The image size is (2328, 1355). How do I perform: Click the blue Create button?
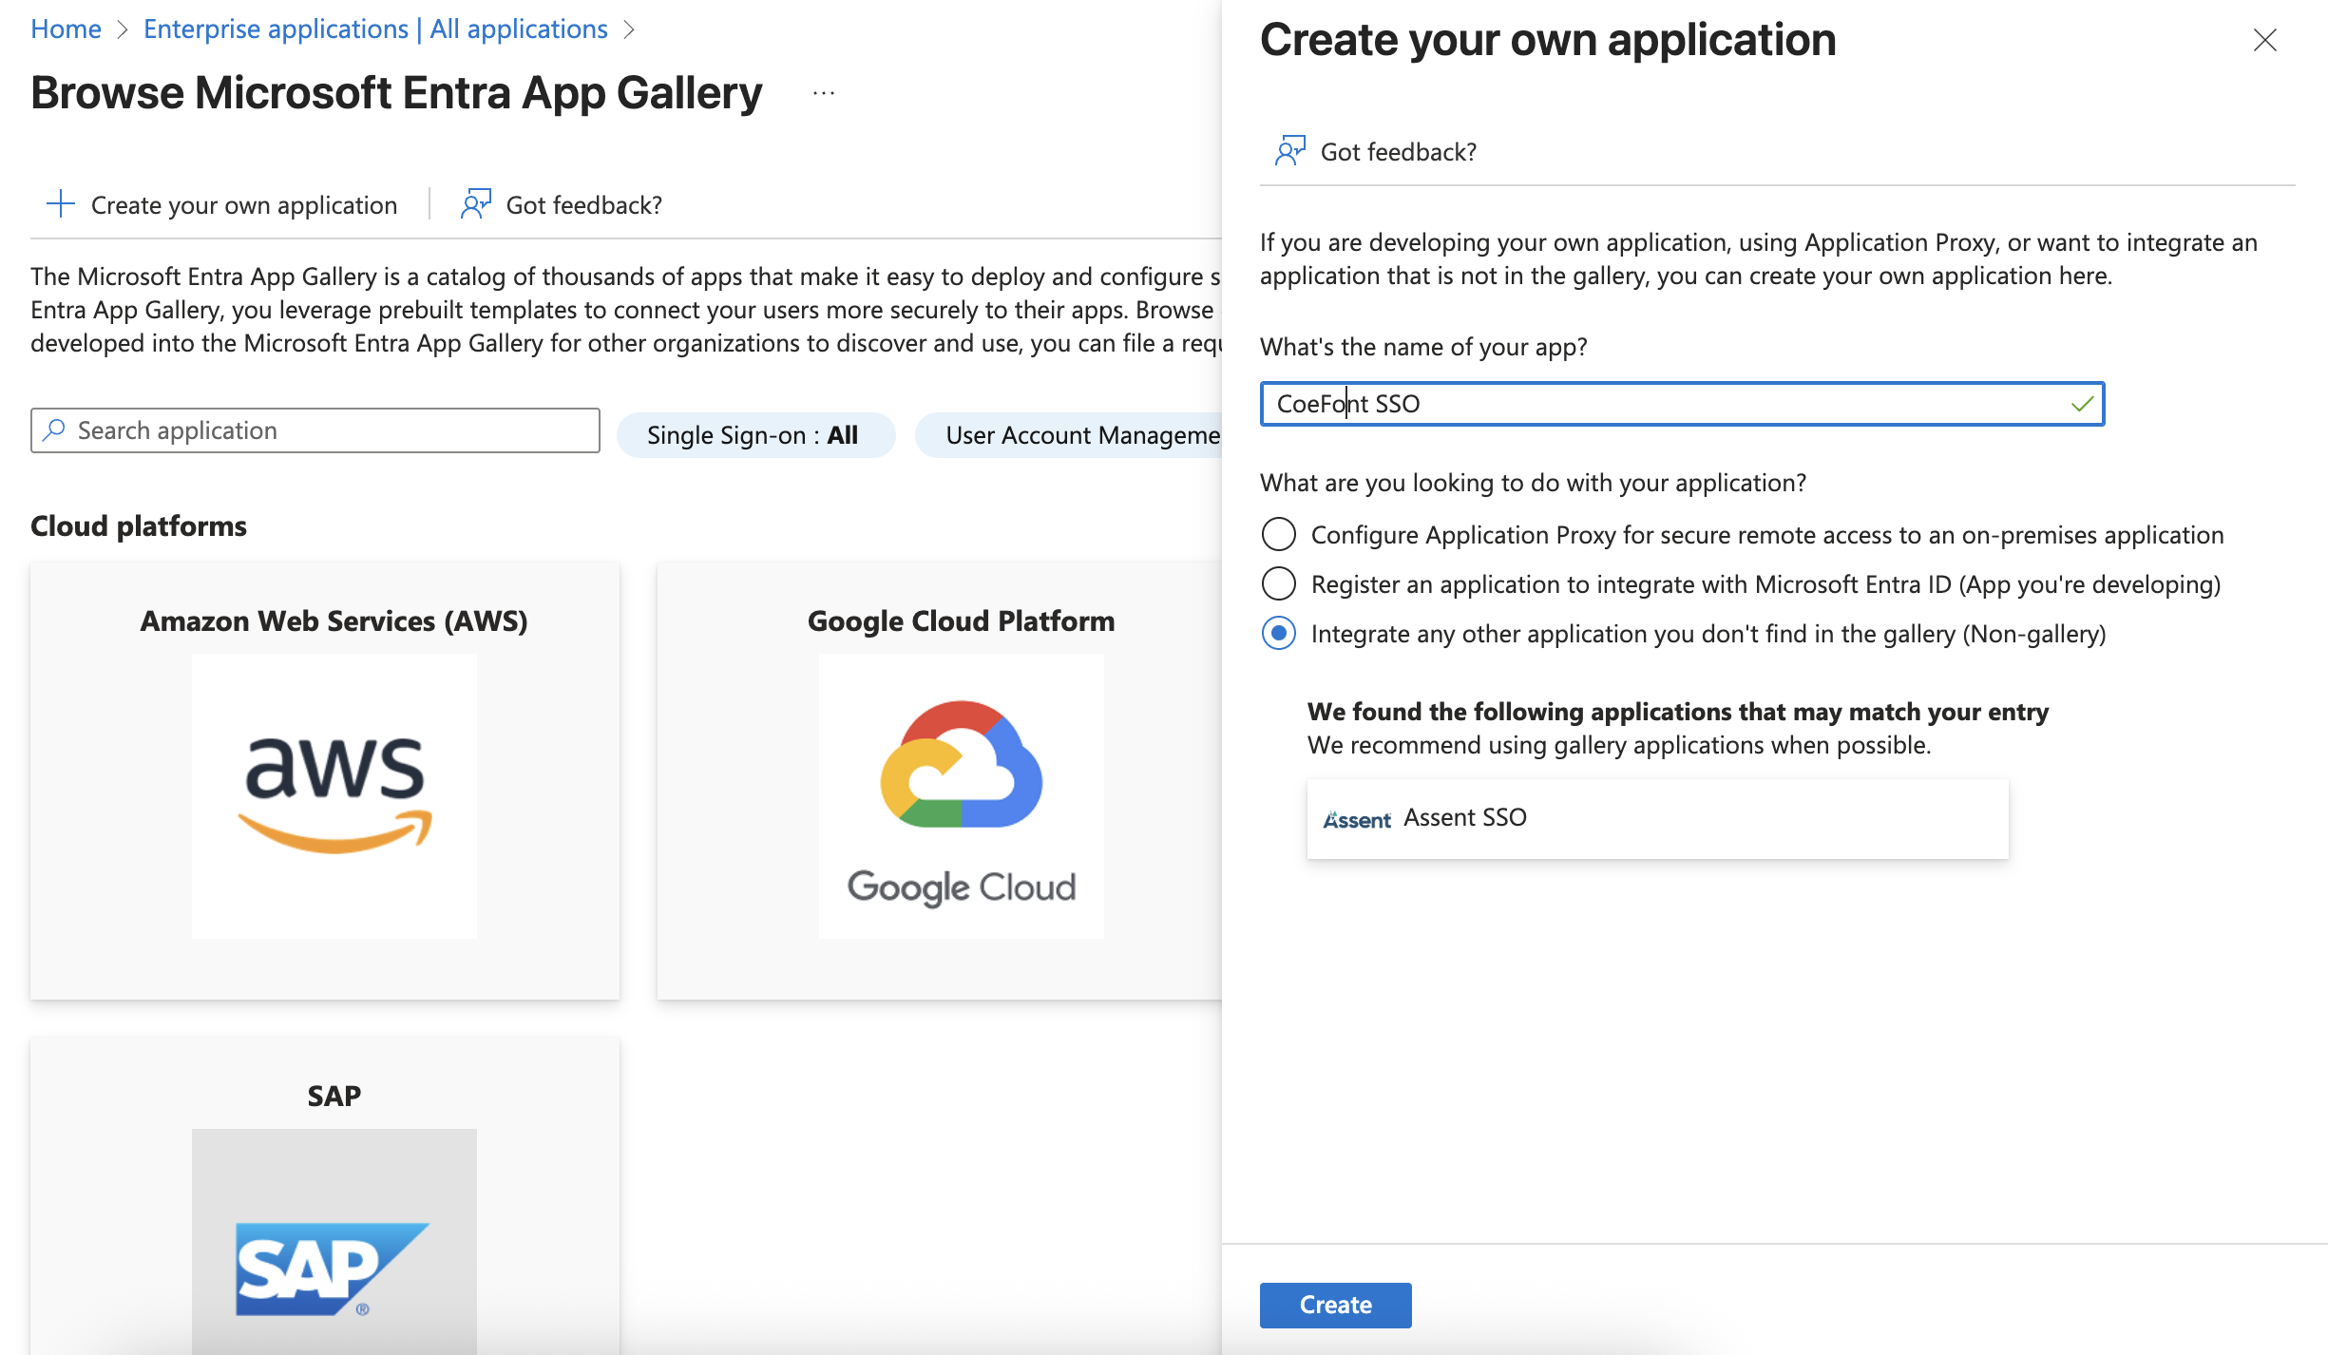coord(1335,1305)
